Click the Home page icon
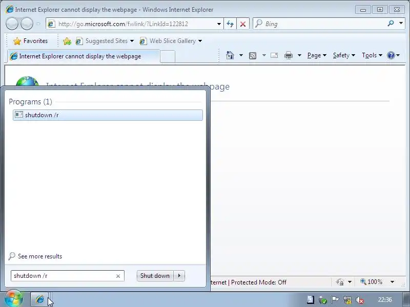 [x=230, y=55]
